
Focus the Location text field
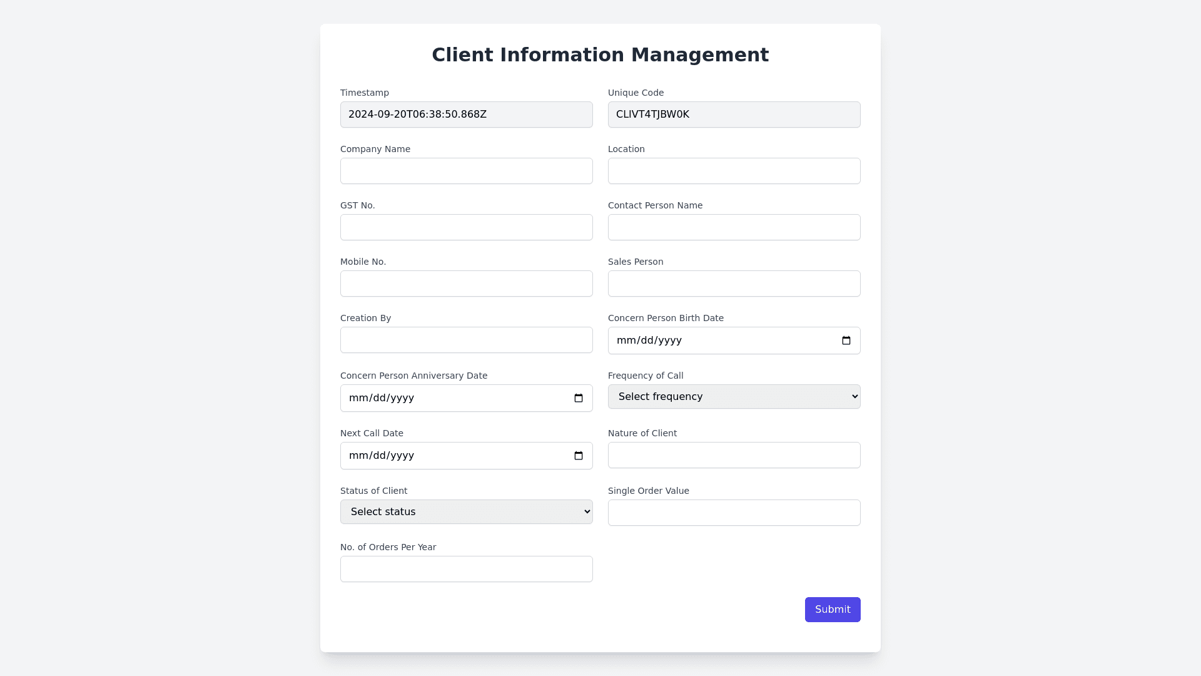click(734, 171)
